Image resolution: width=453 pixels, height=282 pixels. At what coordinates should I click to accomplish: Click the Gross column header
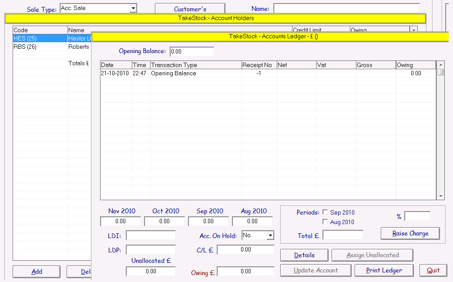376,65
